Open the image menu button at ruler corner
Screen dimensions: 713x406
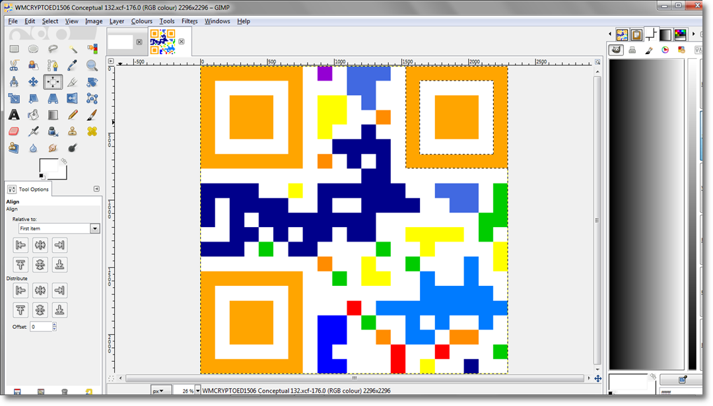[111, 61]
